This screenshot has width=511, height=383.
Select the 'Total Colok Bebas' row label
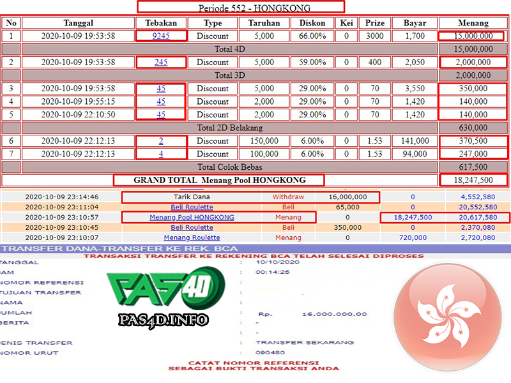pyautogui.click(x=230, y=167)
